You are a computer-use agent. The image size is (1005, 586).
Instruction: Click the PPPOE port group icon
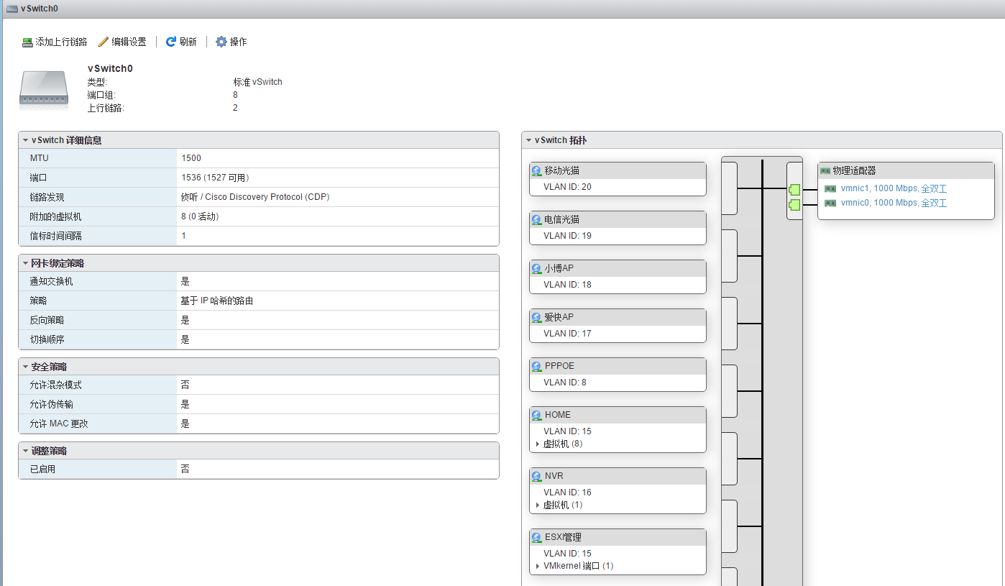[536, 366]
